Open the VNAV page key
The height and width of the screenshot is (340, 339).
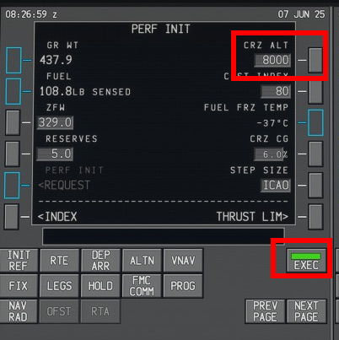click(183, 260)
